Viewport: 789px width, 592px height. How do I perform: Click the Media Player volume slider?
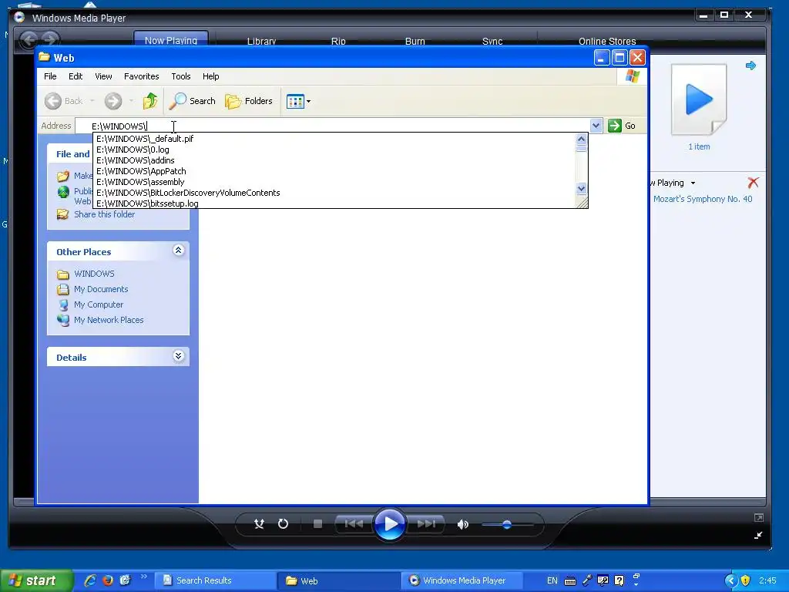[507, 524]
